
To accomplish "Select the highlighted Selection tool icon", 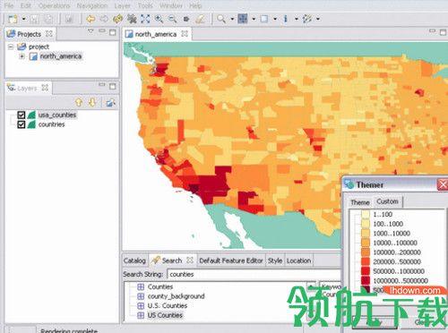I will 243,19.
